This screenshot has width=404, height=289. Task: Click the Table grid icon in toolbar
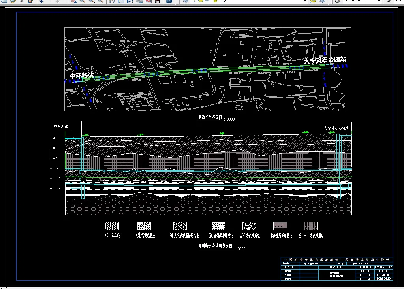pyautogui.click(x=158, y=1)
